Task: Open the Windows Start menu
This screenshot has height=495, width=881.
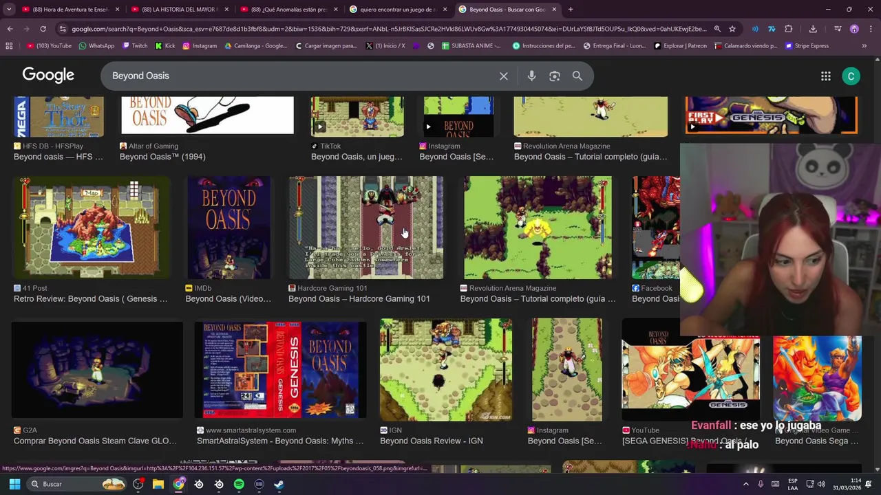Action: tap(14, 484)
